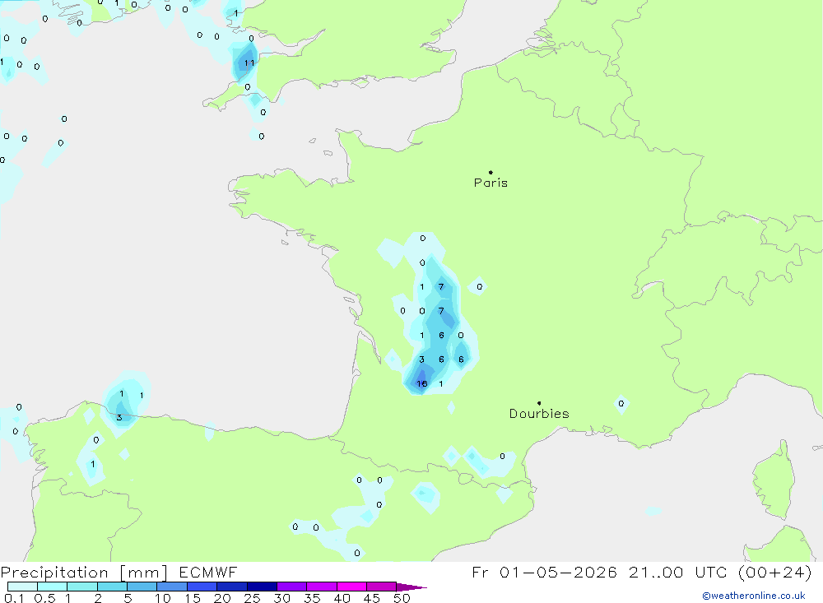The image size is (823, 603).
Task: Click the 16 mm precipitation value in France
Action: [x=422, y=383]
